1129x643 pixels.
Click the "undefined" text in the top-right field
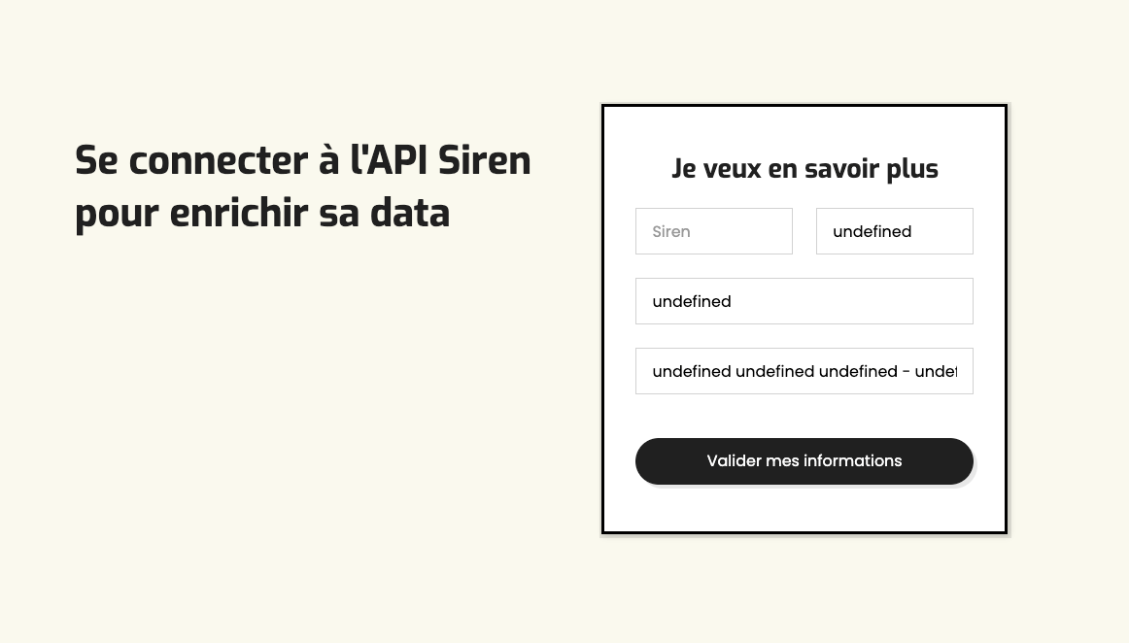click(872, 231)
